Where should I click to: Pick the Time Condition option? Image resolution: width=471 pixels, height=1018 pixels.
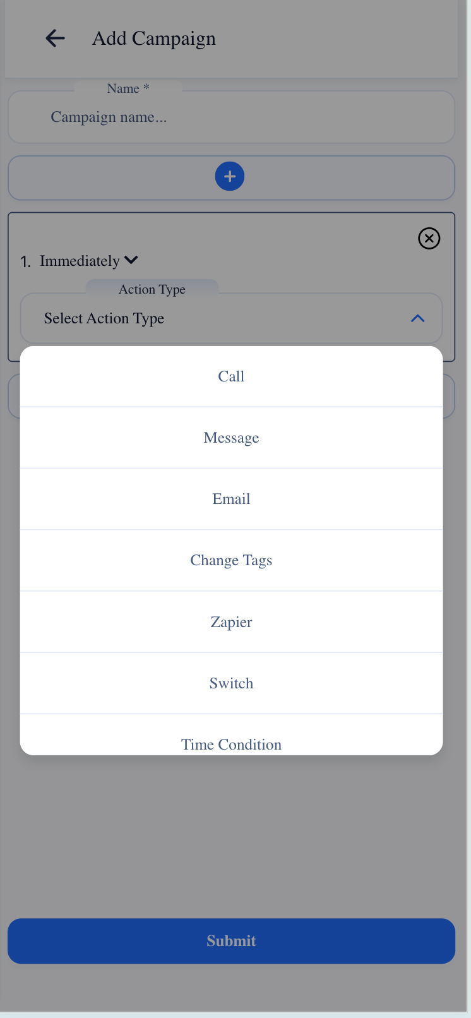[x=231, y=744]
